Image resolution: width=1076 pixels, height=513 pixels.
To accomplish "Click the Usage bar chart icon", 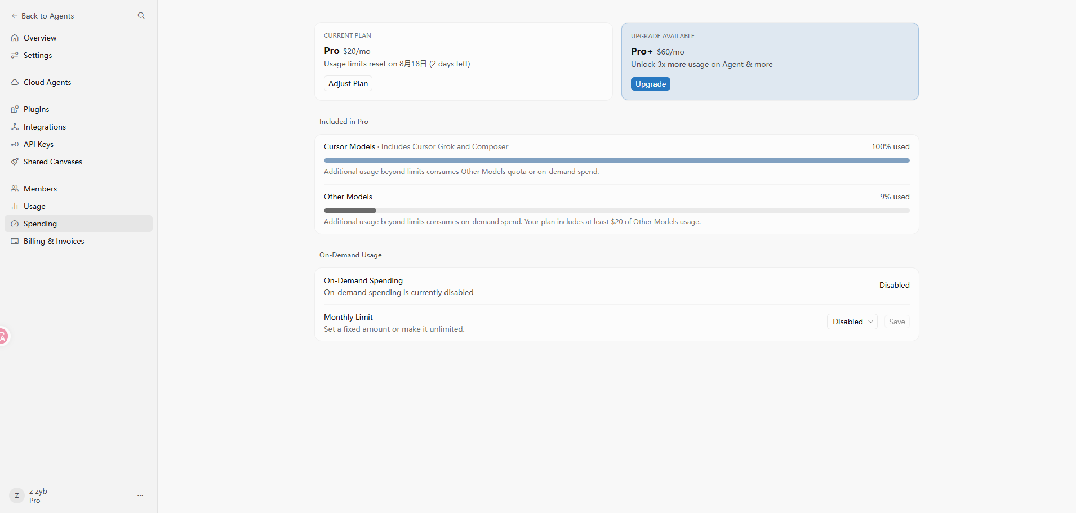I will [x=15, y=206].
